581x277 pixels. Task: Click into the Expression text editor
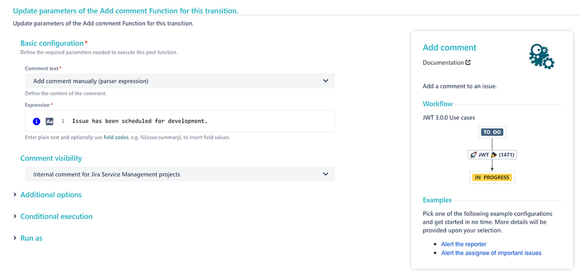[180, 121]
